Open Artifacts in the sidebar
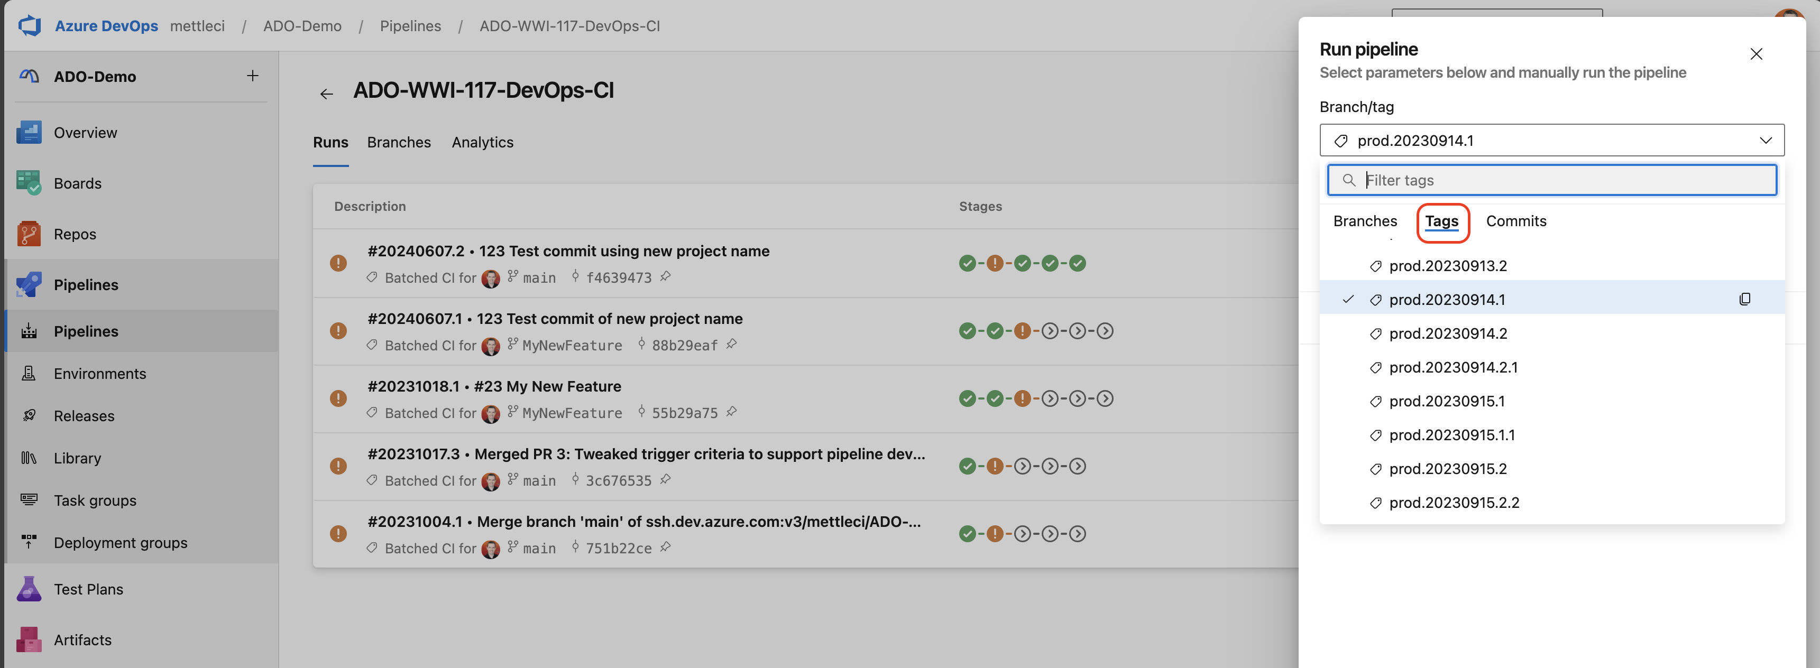 [82, 640]
